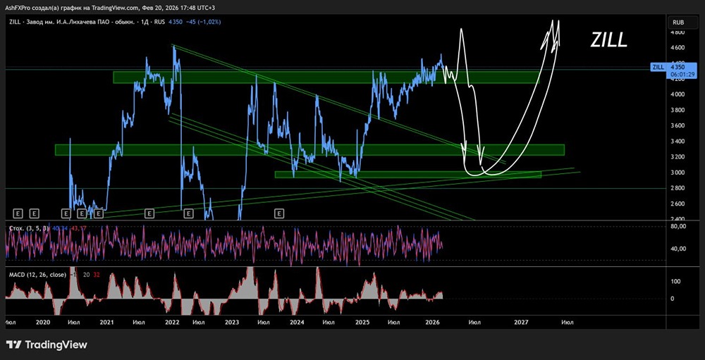
Task: Click the −45 (−1,02%) change value
Action: 203,22
